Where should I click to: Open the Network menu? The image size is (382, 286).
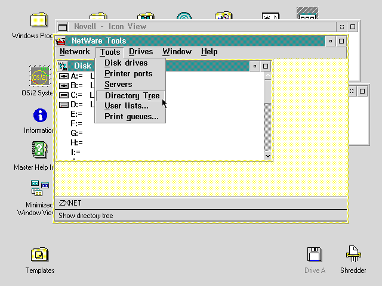pyautogui.click(x=75, y=52)
